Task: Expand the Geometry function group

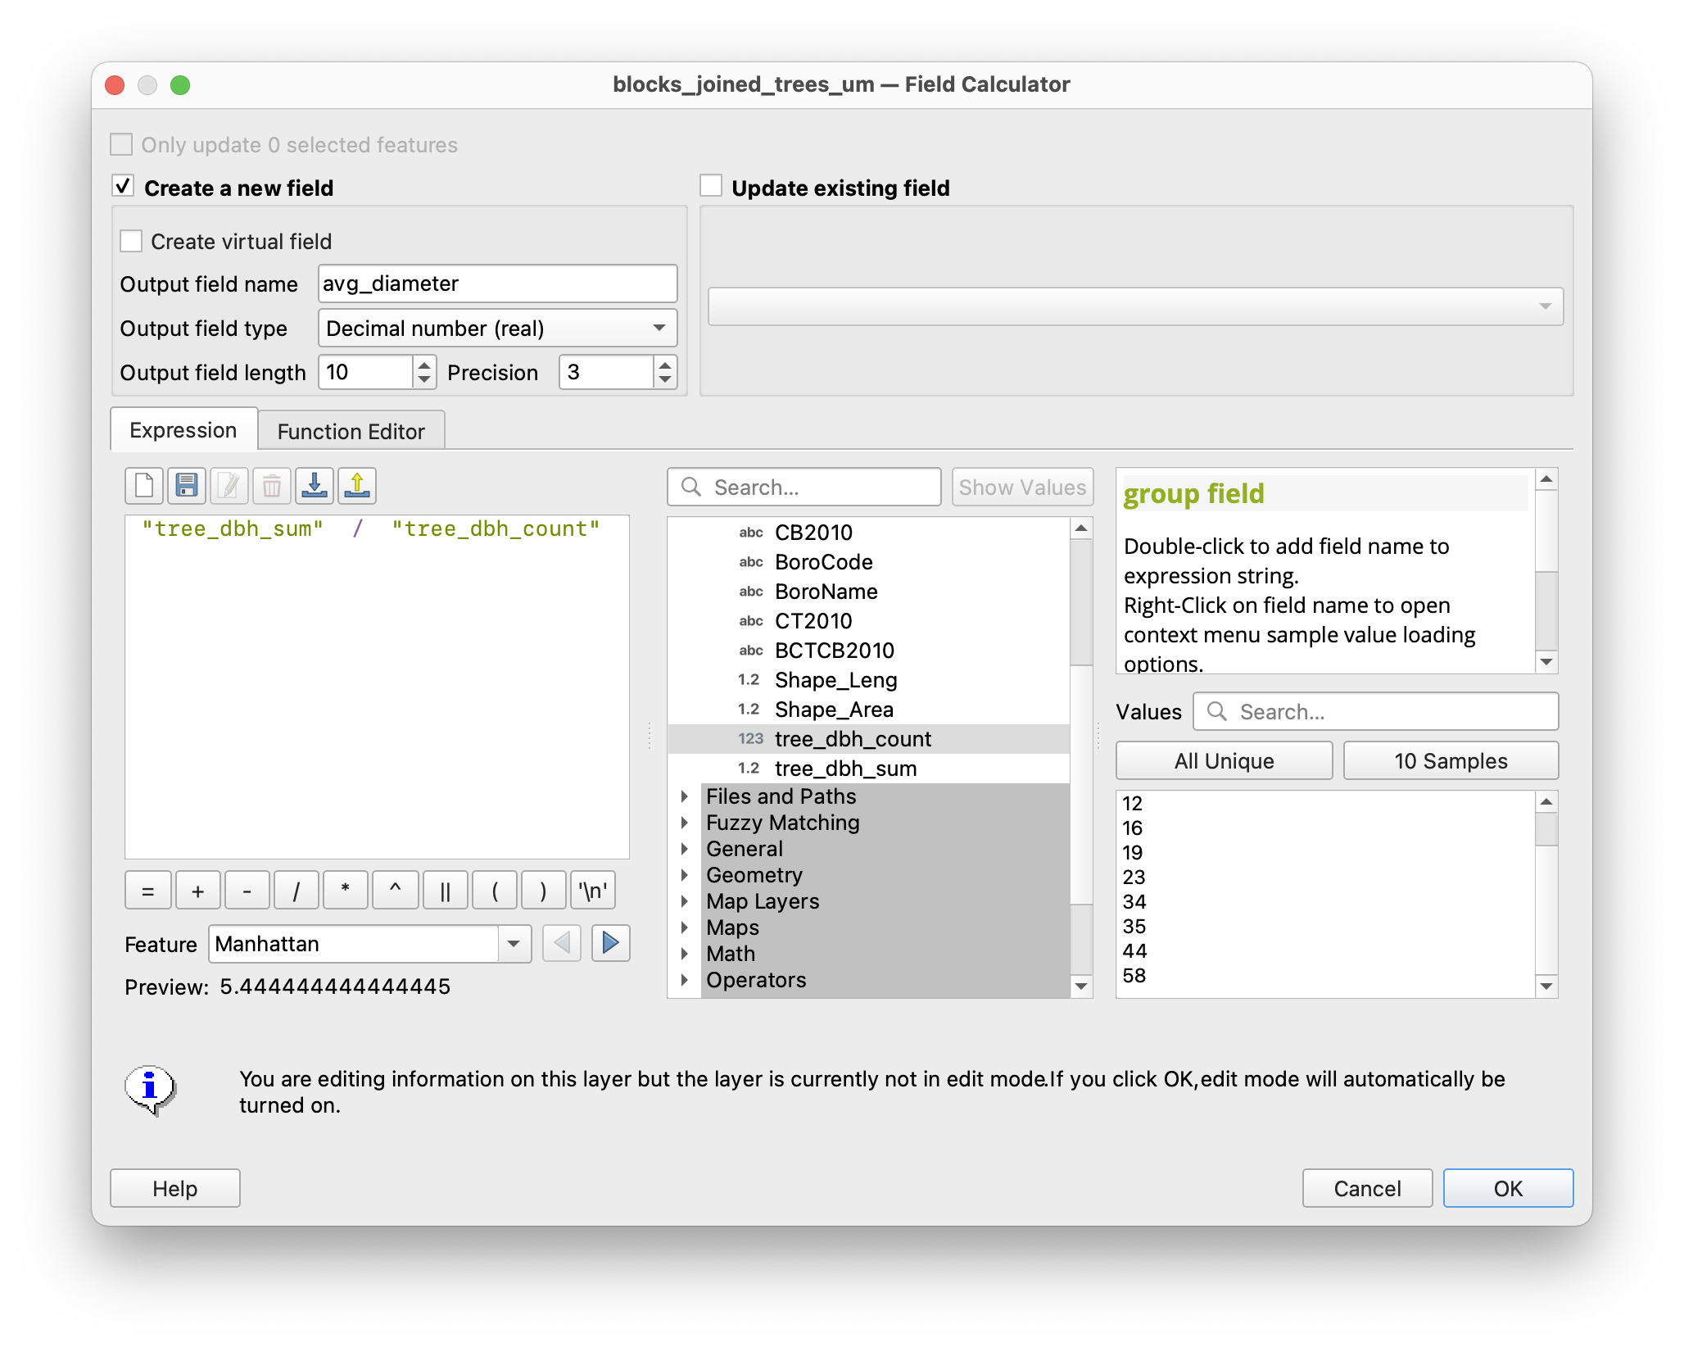Action: point(685,875)
